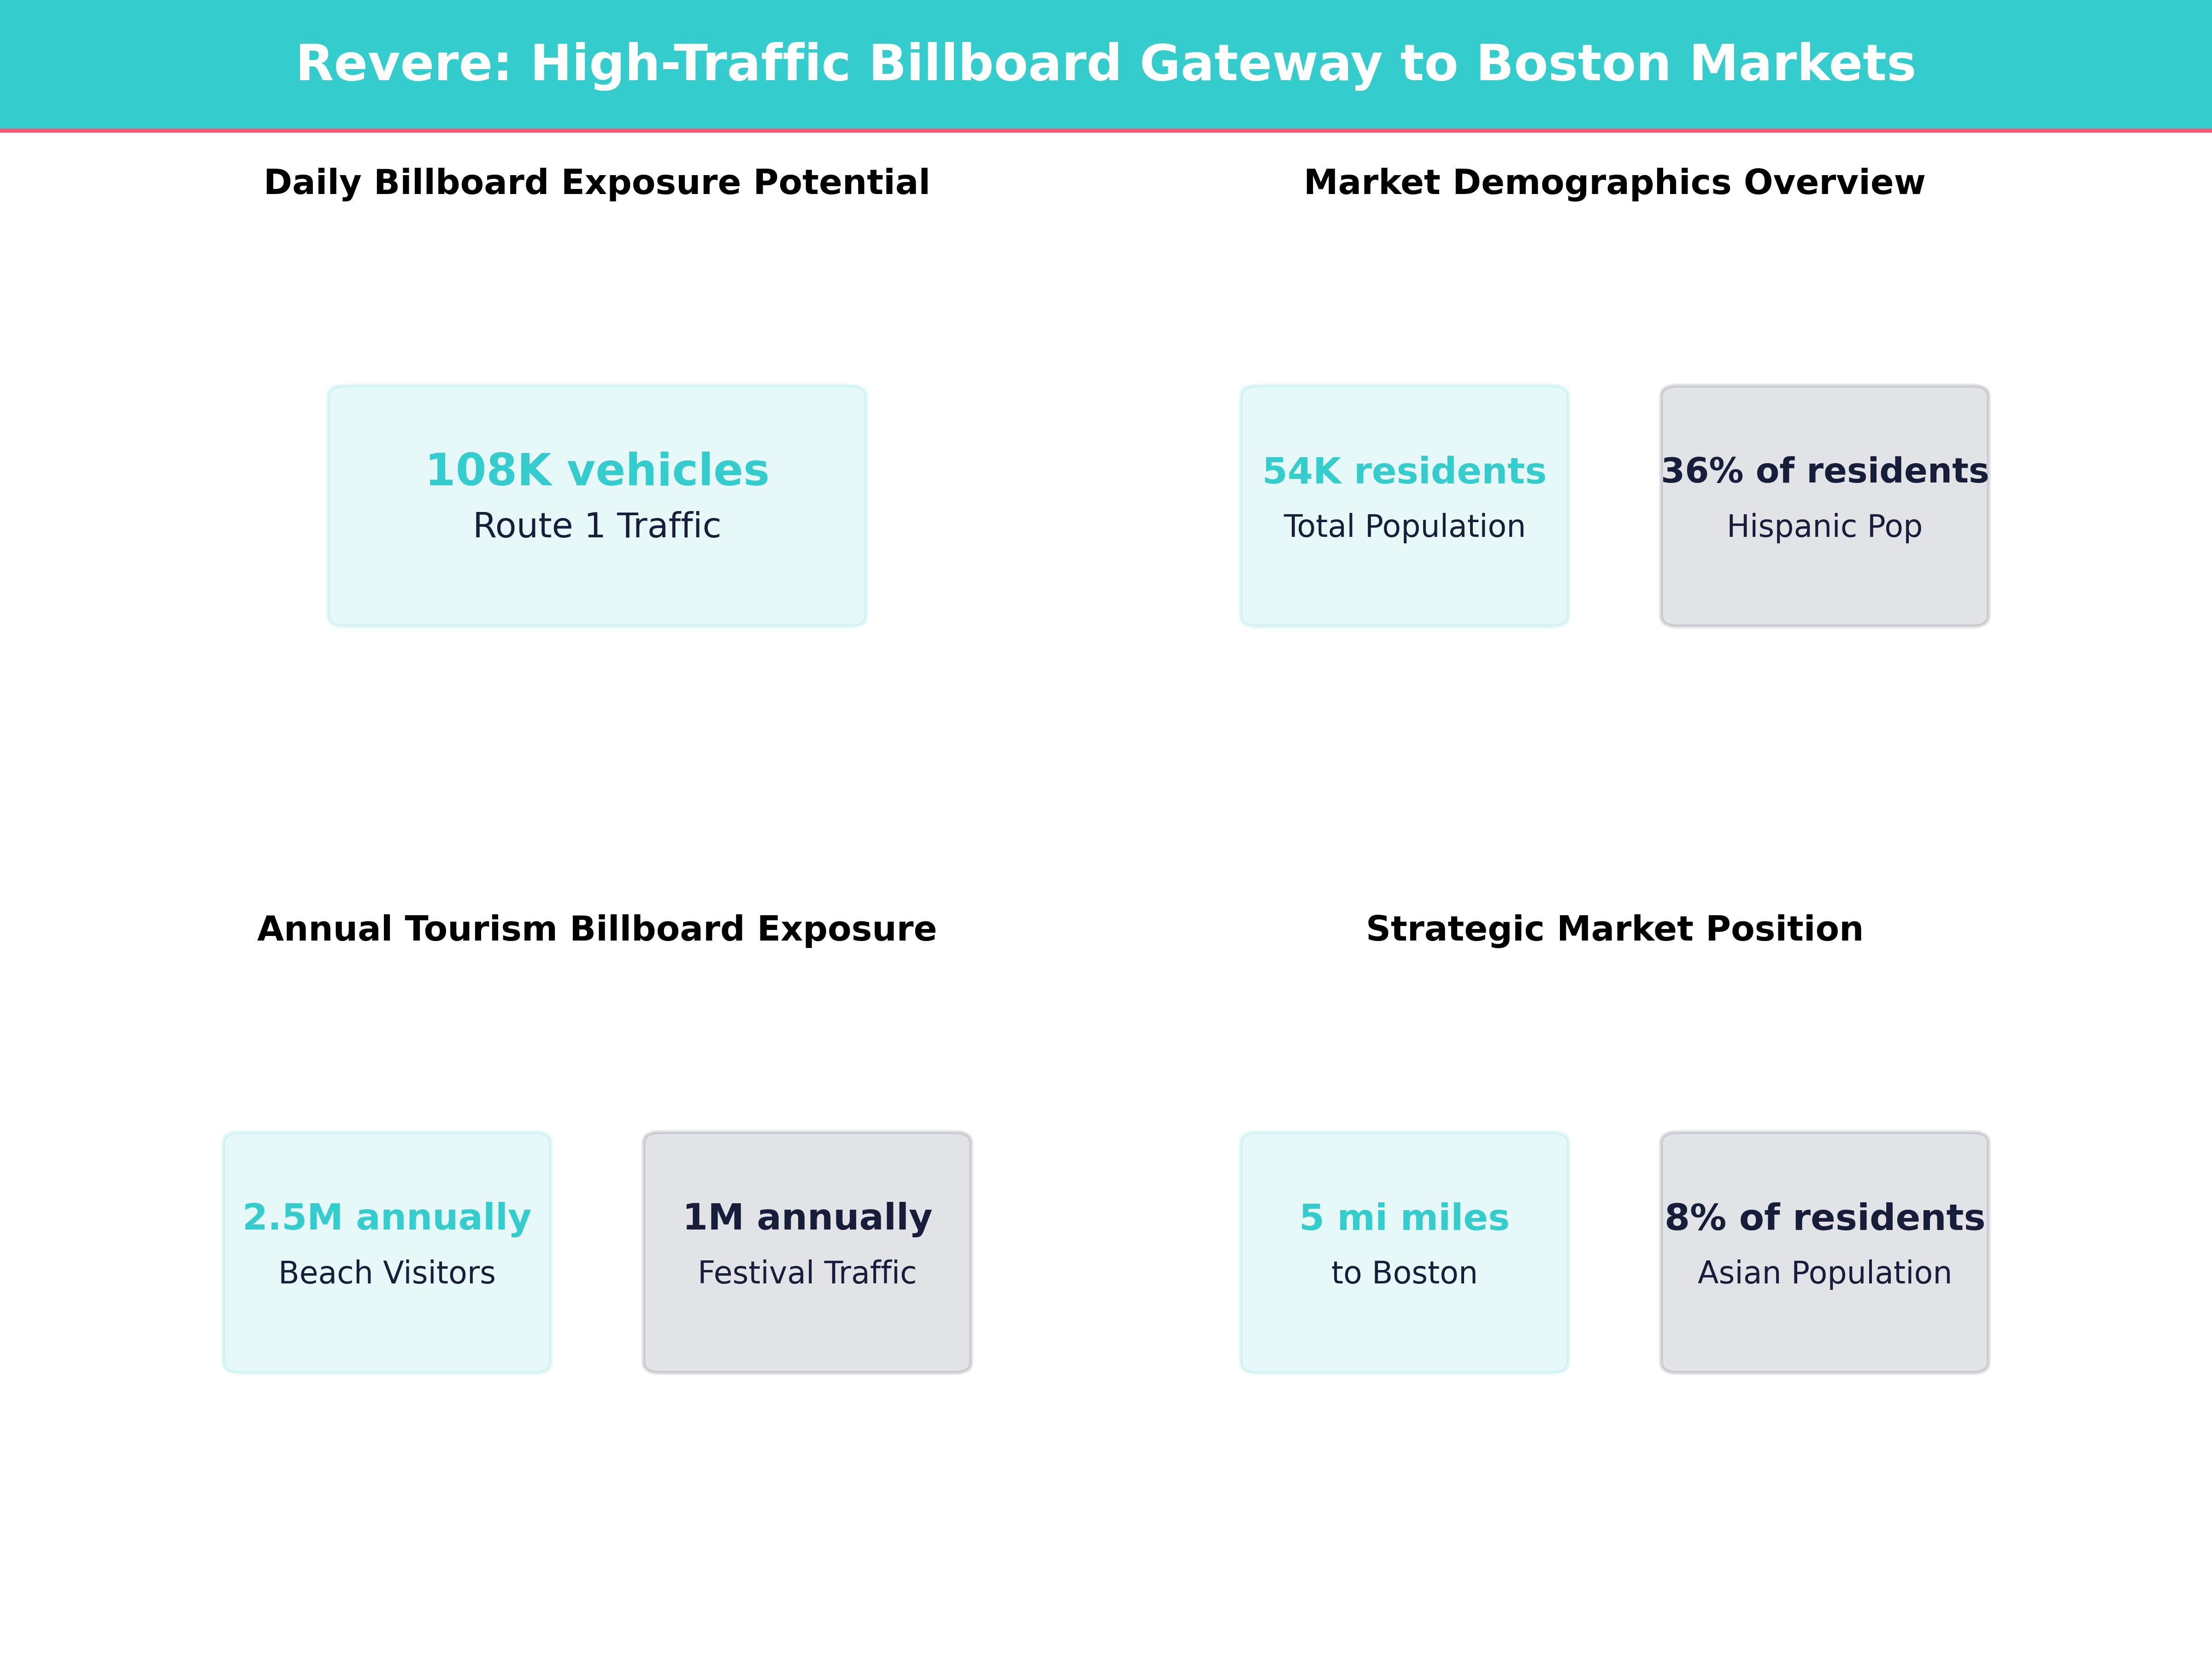Click the '8% of residents' value
This screenshot has width=2212, height=1659.
(1824, 1218)
